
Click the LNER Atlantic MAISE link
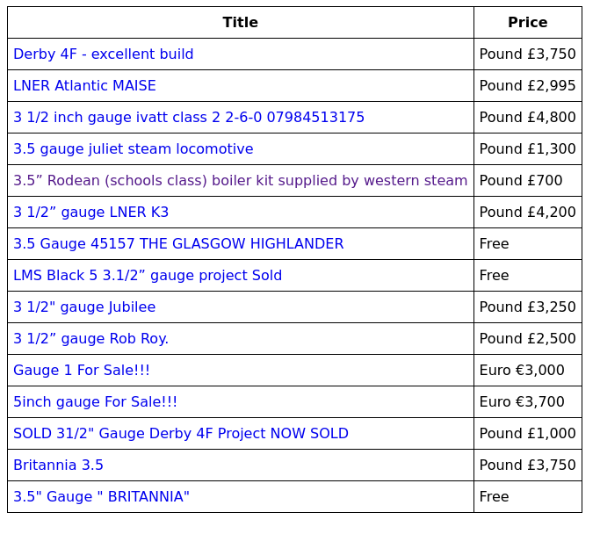(x=84, y=86)
